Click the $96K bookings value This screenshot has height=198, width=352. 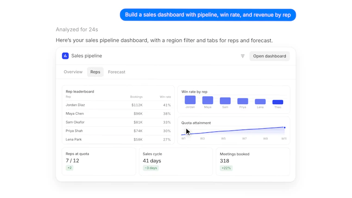[138, 114]
